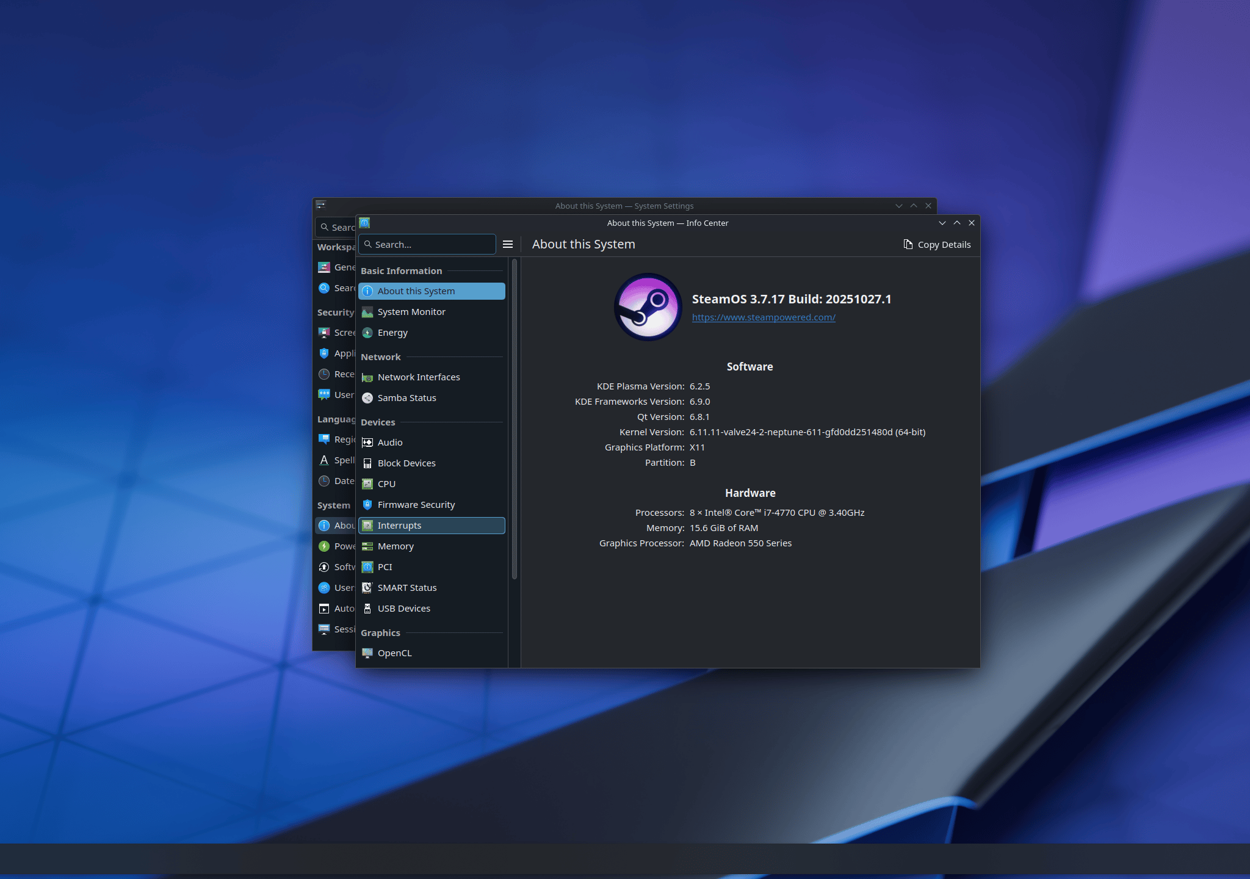This screenshot has height=879, width=1250.
Task: Click the System Settings titlebar app icon
Action: click(x=321, y=206)
